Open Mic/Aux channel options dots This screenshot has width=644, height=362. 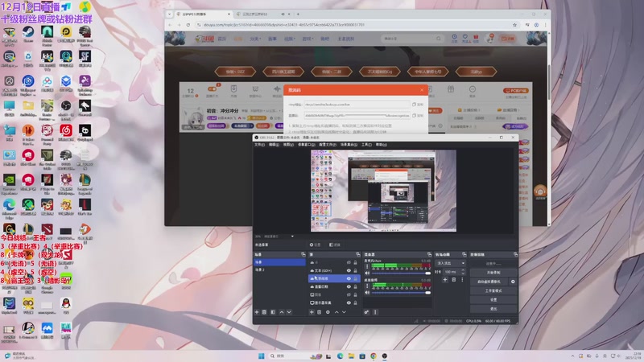tap(367, 266)
